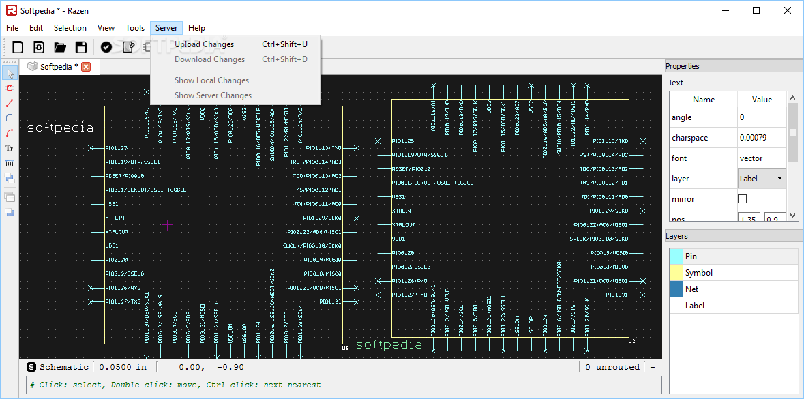The height and width of the screenshot is (399, 804).
Task: Select the dimension measurement tool
Action: (10, 163)
